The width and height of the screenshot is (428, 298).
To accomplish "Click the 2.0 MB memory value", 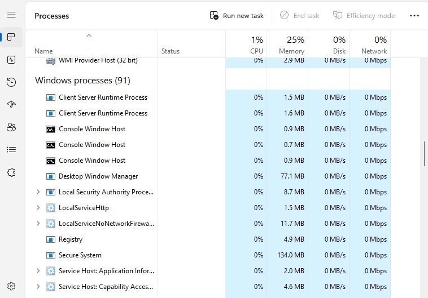I will click(x=294, y=271).
